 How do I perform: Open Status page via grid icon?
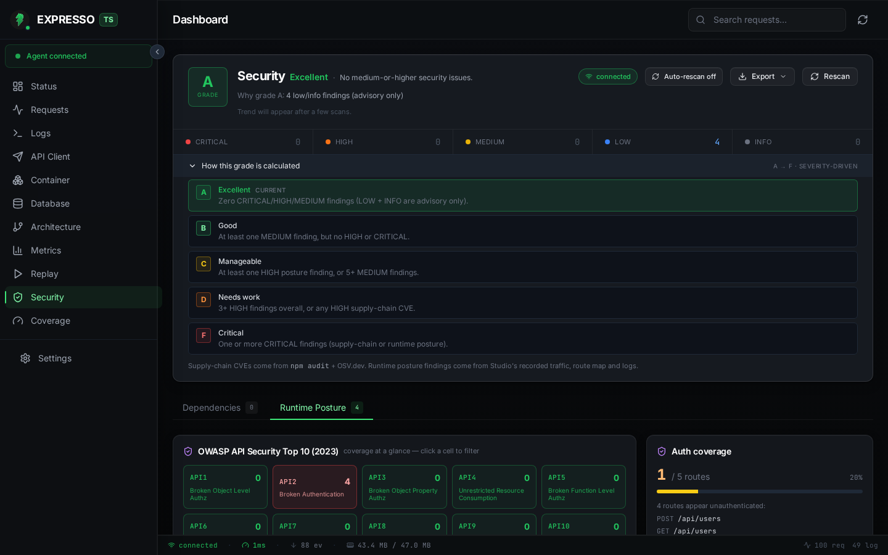coord(18,86)
